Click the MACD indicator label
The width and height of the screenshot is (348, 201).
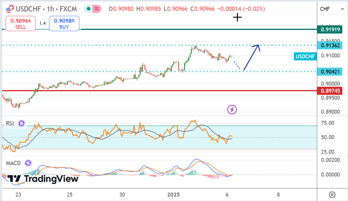pos(13,163)
